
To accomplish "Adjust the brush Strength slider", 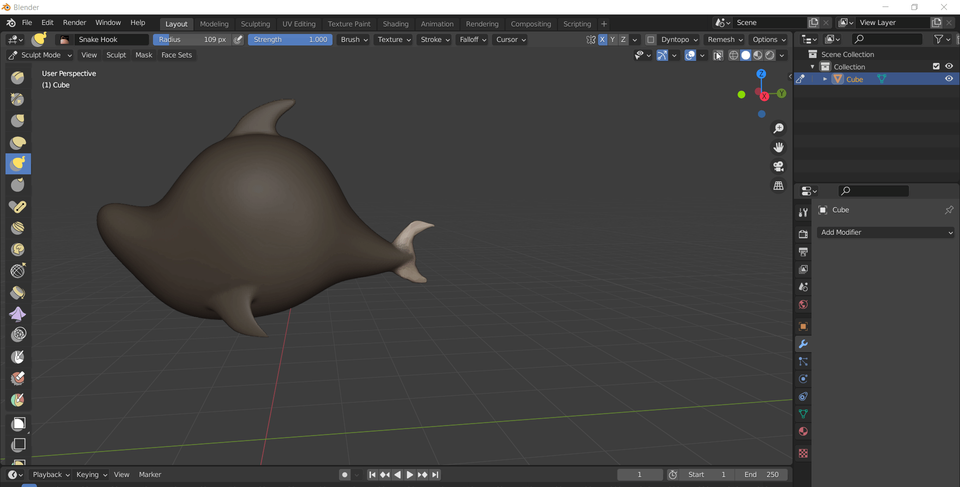I will 290,39.
